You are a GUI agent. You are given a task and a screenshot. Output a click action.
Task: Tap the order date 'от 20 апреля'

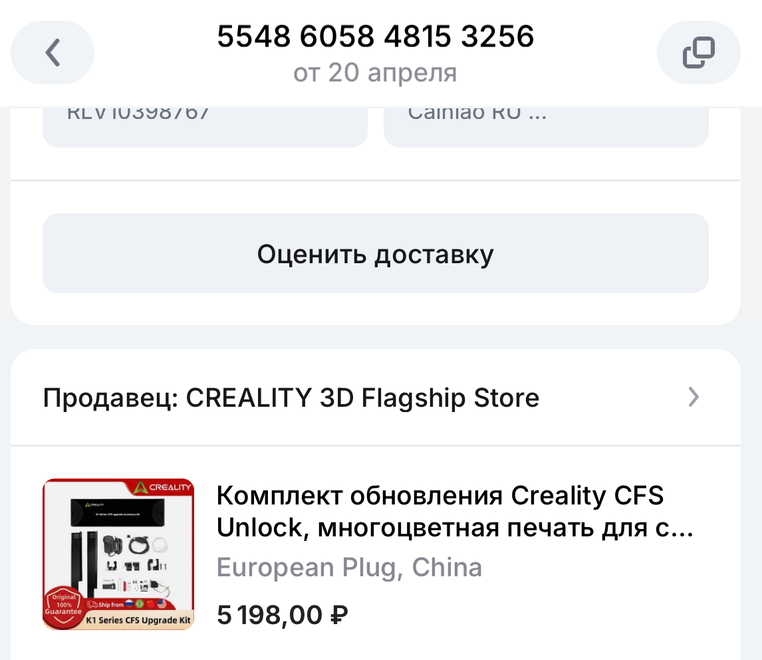point(376,72)
